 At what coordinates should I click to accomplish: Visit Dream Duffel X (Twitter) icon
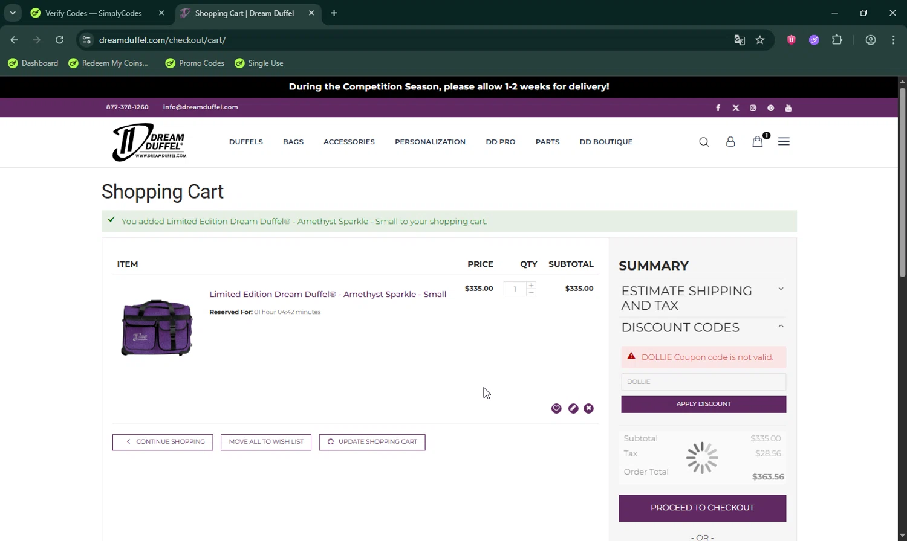(736, 108)
